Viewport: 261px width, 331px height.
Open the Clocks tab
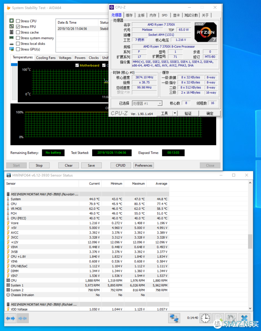click(94, 58)
